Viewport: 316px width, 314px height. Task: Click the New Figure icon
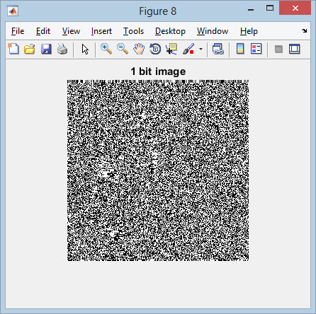point(13,49)
